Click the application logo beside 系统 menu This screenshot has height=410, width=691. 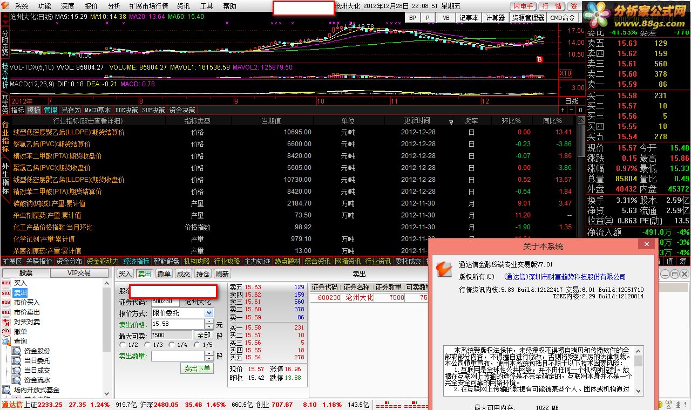tap(6, 6)
